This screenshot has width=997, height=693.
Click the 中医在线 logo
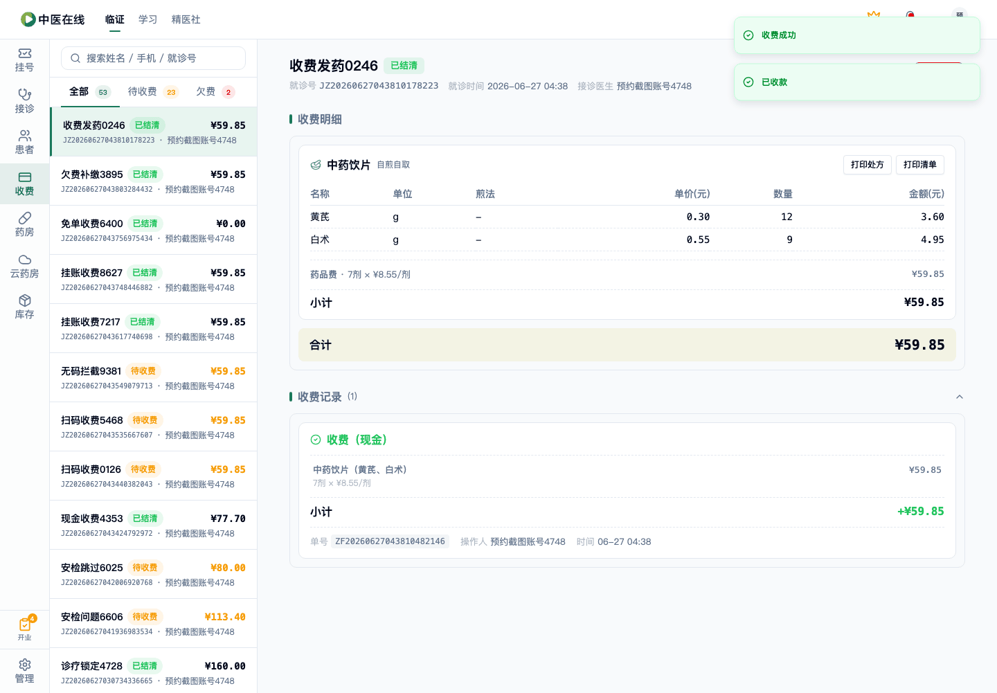coord(53,19)
